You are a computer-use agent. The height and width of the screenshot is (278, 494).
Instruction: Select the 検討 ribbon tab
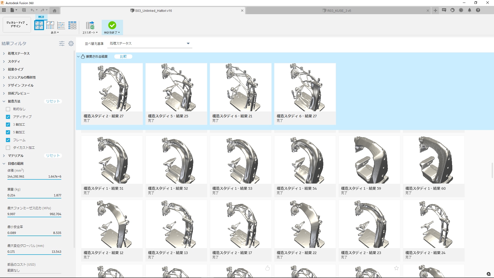coord(41,17)
